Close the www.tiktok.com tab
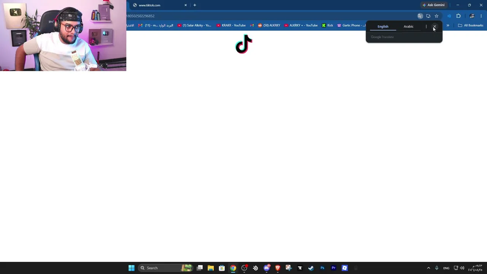 186,5
